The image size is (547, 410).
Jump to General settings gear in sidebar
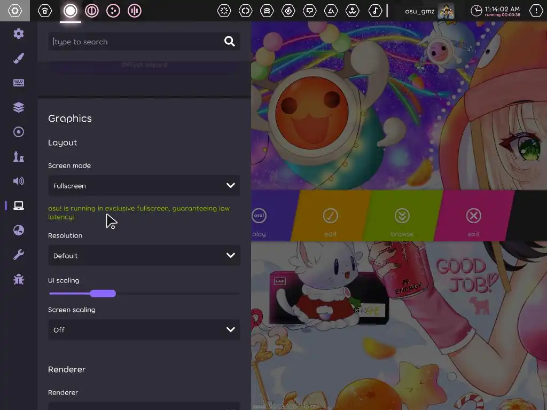19,34
